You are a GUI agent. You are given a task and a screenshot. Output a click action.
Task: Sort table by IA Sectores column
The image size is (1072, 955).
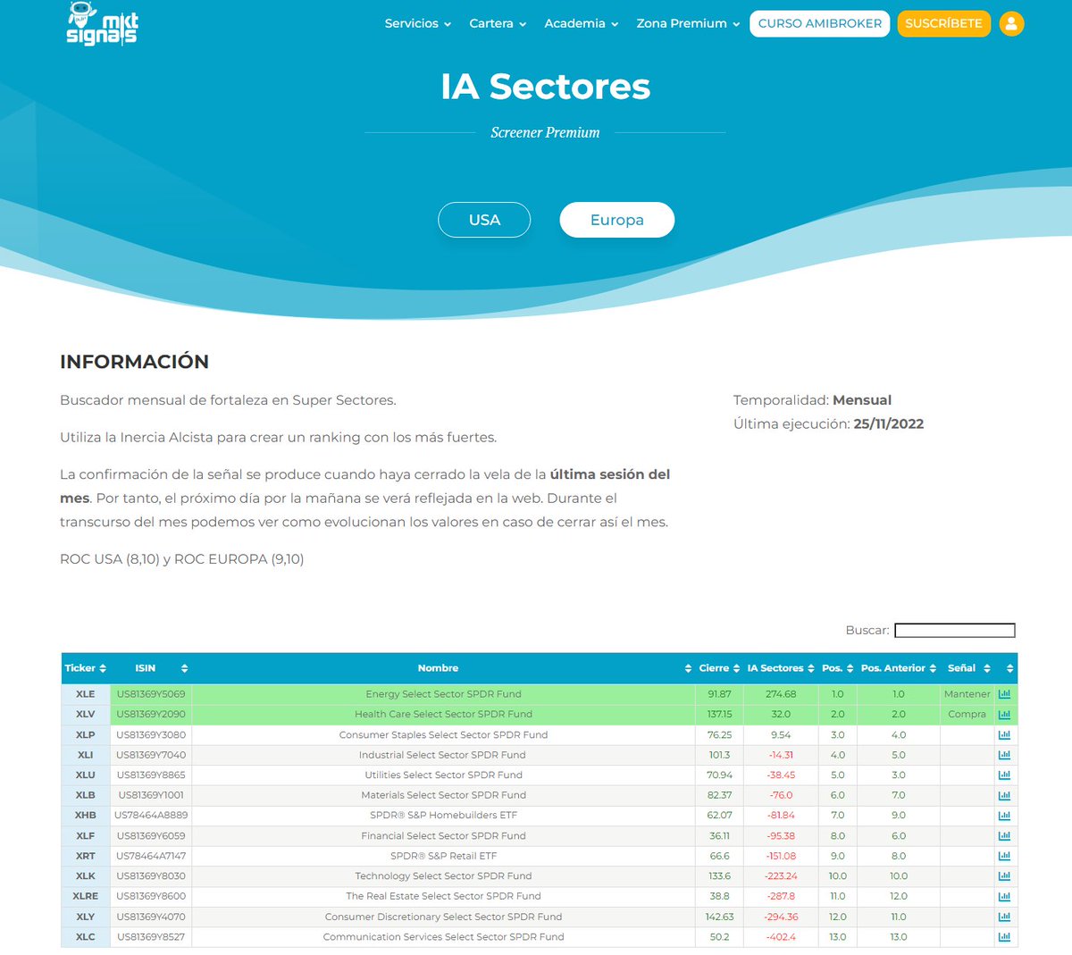pos(781,668)
